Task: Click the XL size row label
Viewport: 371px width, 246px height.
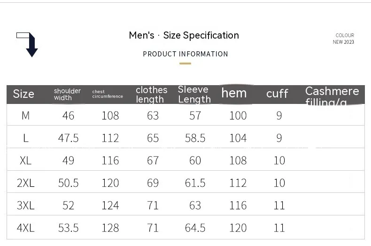Action: pos(26,160)
